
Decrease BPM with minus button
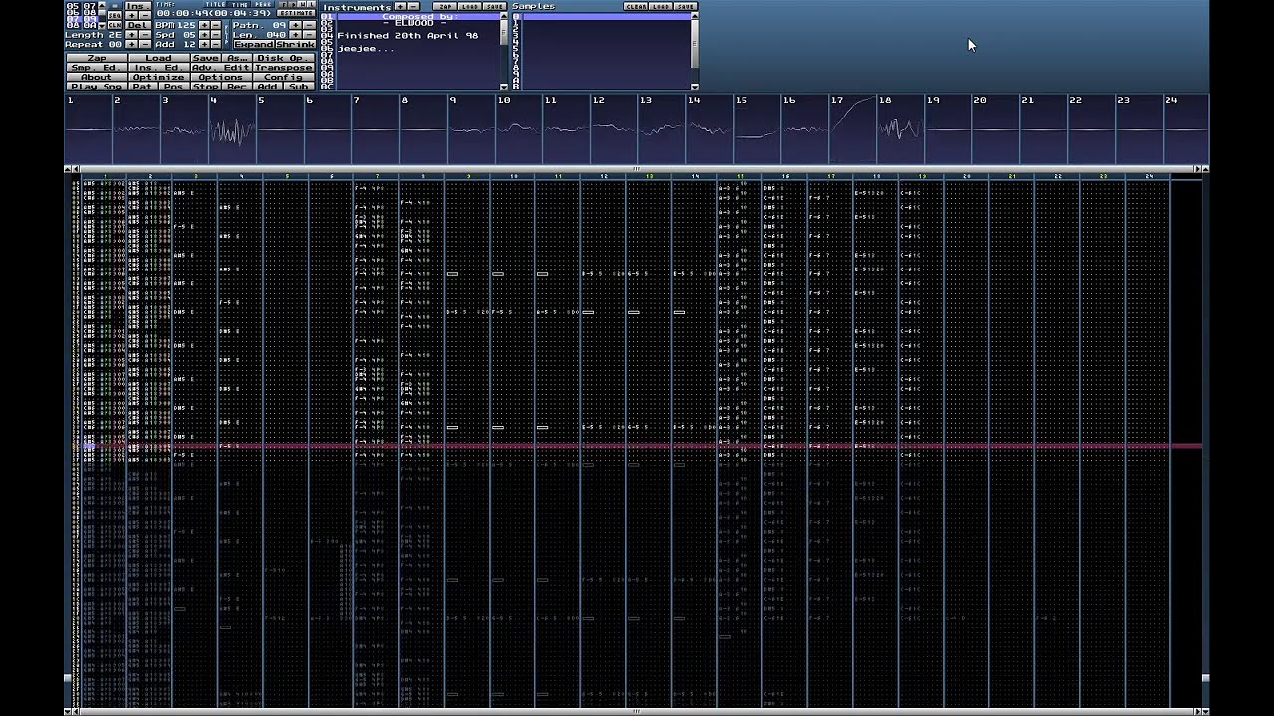(x=216, y=25)
